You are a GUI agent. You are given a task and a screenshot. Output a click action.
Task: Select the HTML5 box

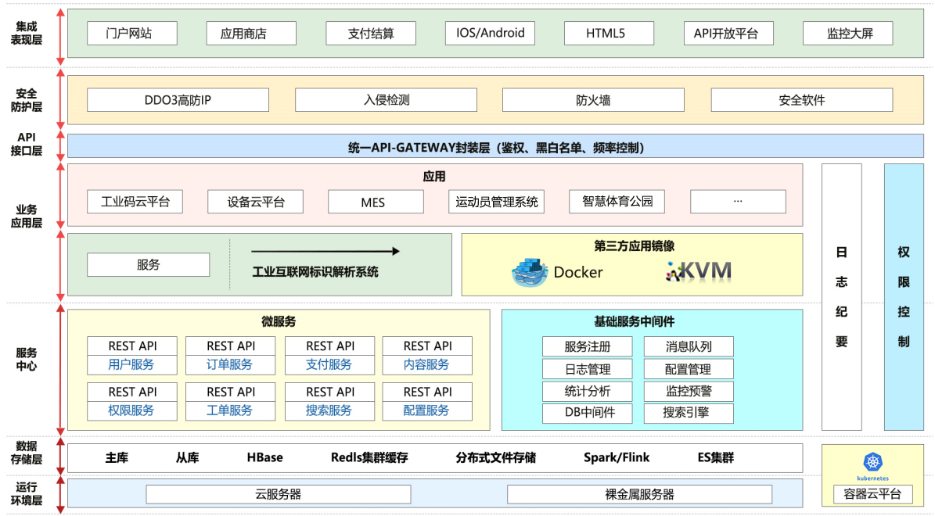pos(609,34)
